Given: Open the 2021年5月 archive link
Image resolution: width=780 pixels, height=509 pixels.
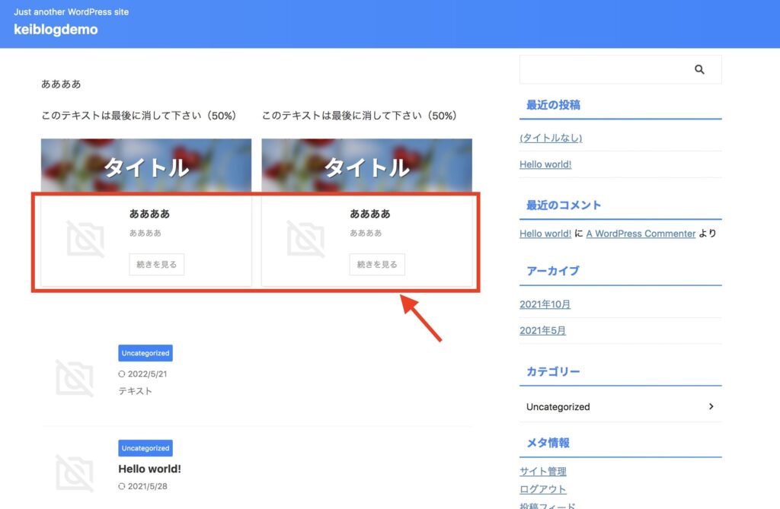Looking at the screenshot, I should 542,330.
